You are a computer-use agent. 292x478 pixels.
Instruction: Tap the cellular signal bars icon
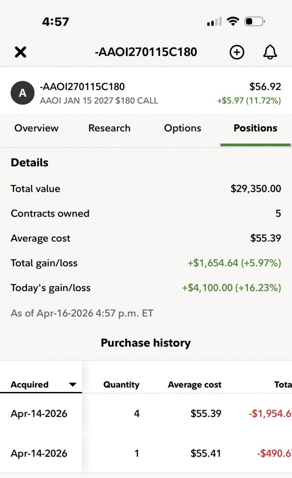click(214, 22)
